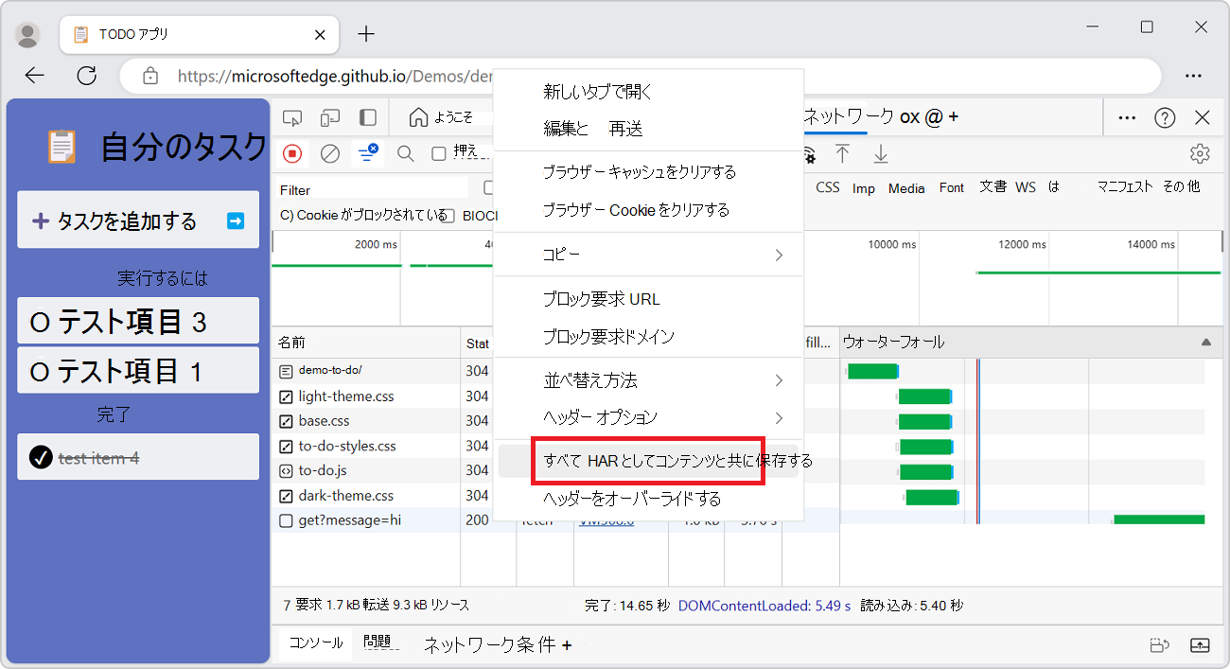Open the ネットワーク条件 drawer tab
The image size is (1230, 669).
coord(489,645)
